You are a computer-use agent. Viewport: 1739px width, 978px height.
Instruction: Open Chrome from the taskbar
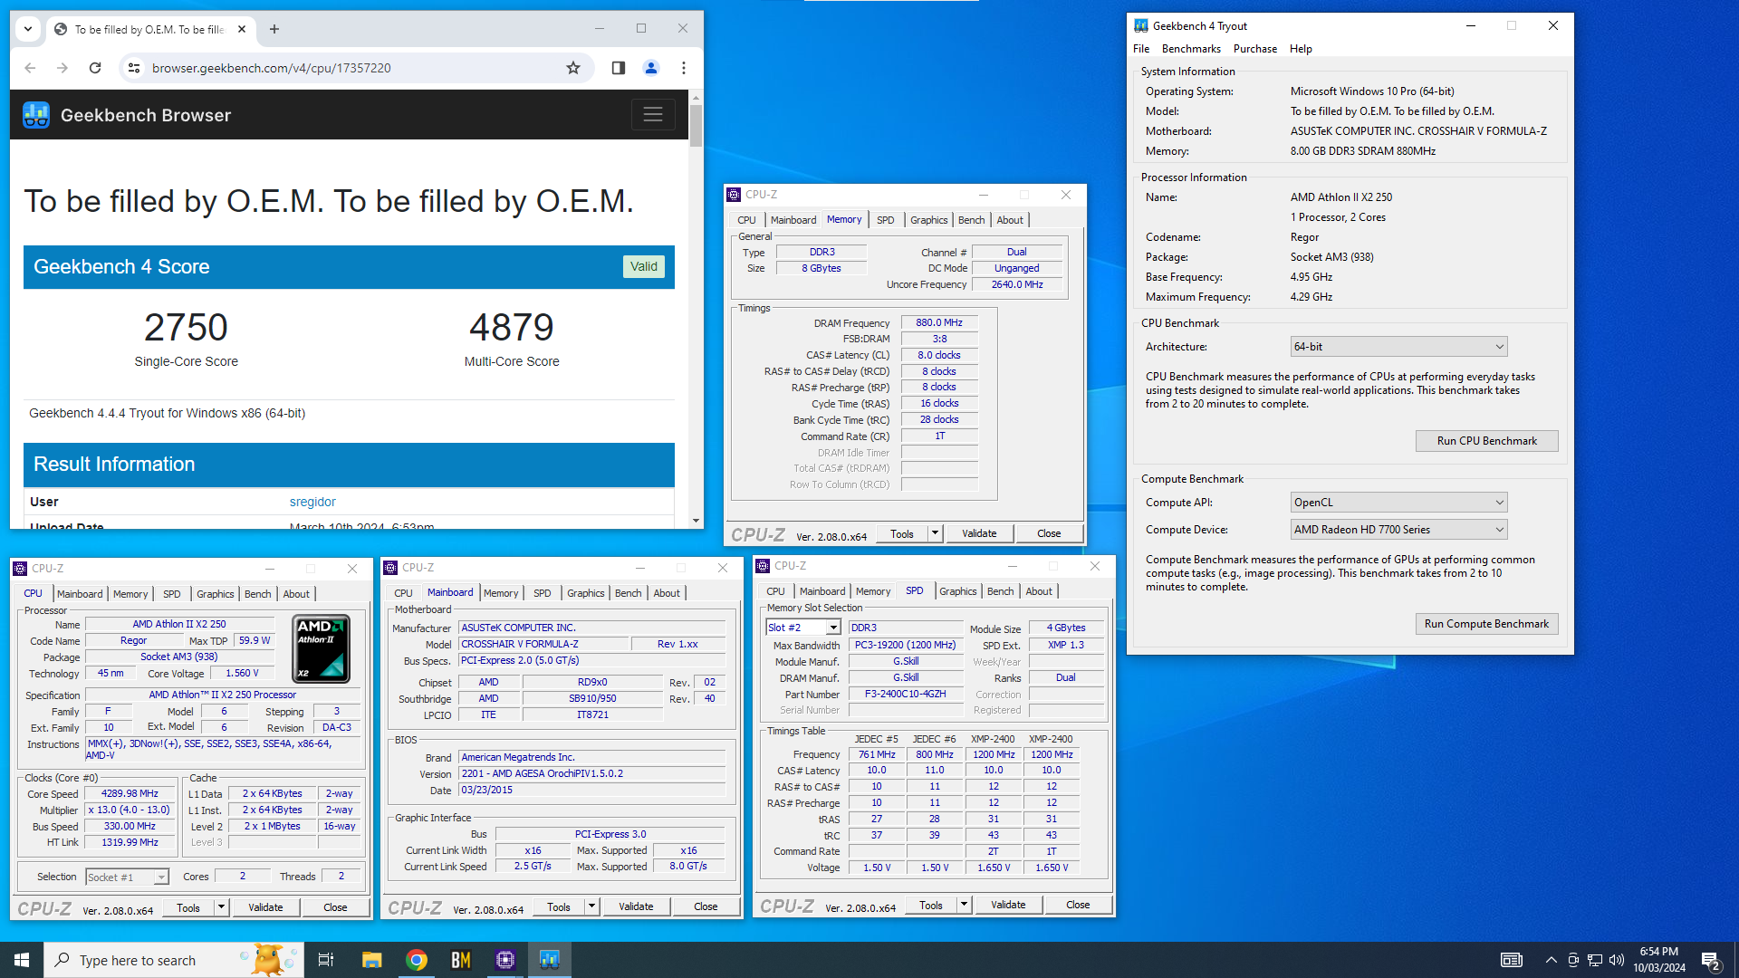tap(417, 960)
